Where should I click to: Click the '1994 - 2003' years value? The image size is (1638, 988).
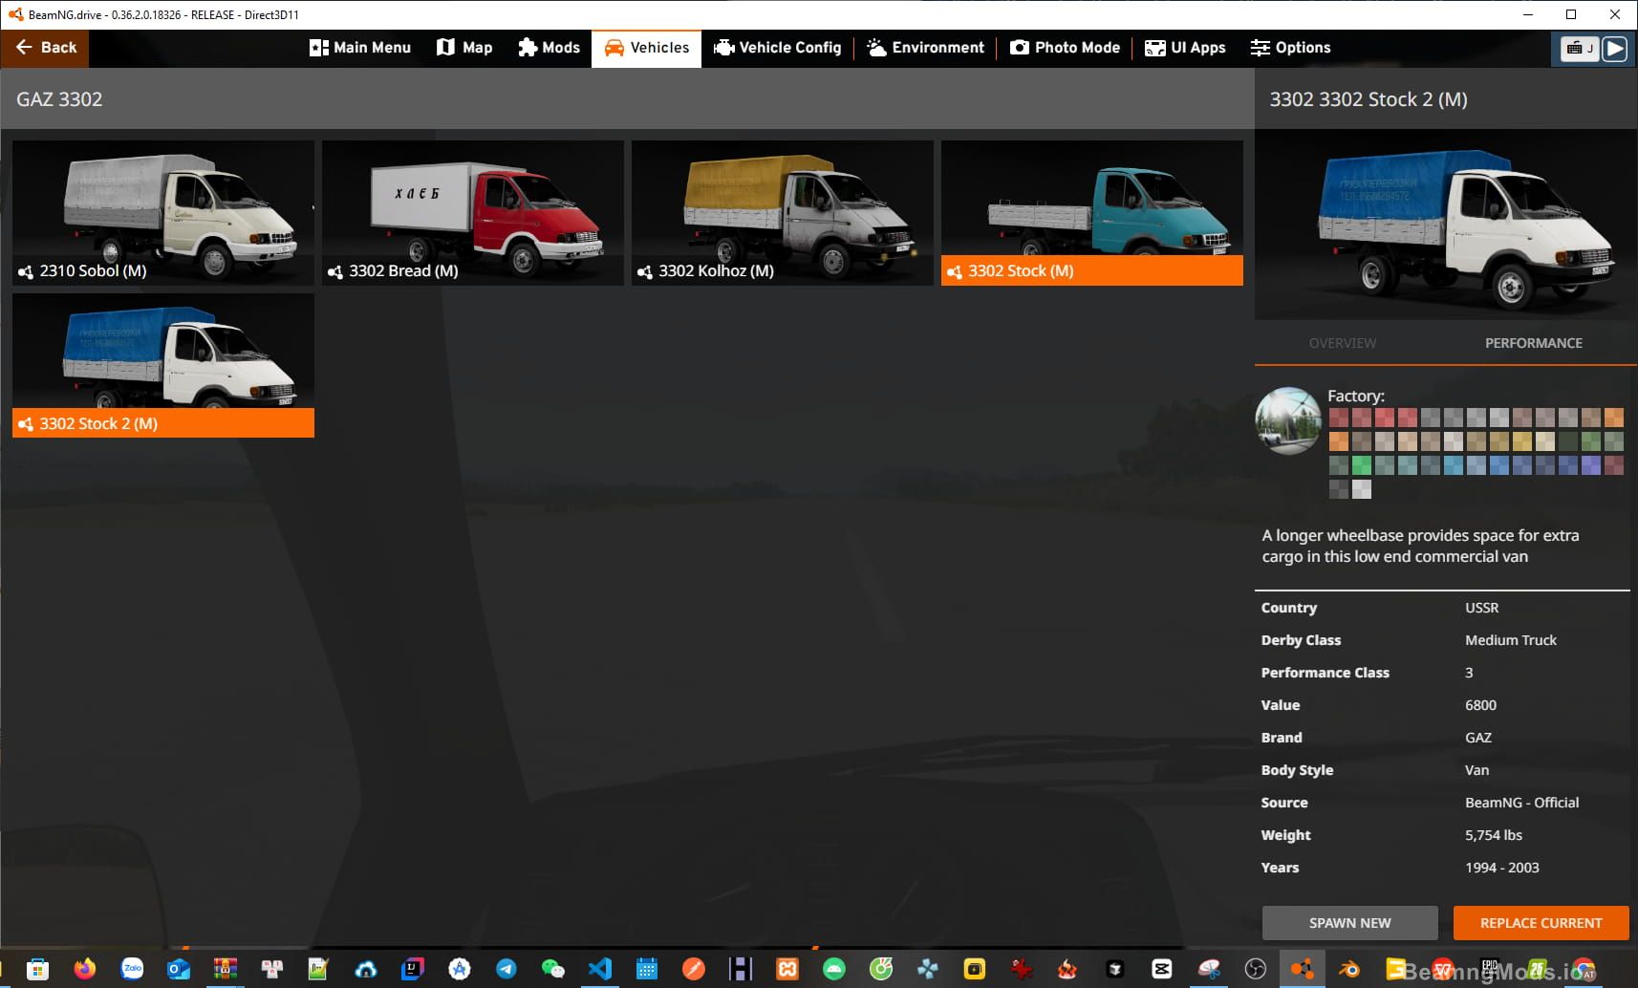(x=1501, y=868)
